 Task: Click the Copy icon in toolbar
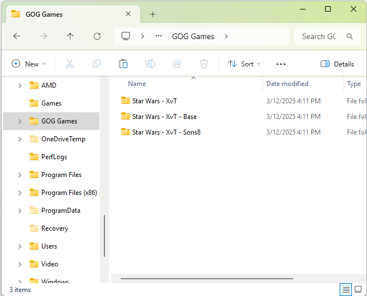click(97, 64)
